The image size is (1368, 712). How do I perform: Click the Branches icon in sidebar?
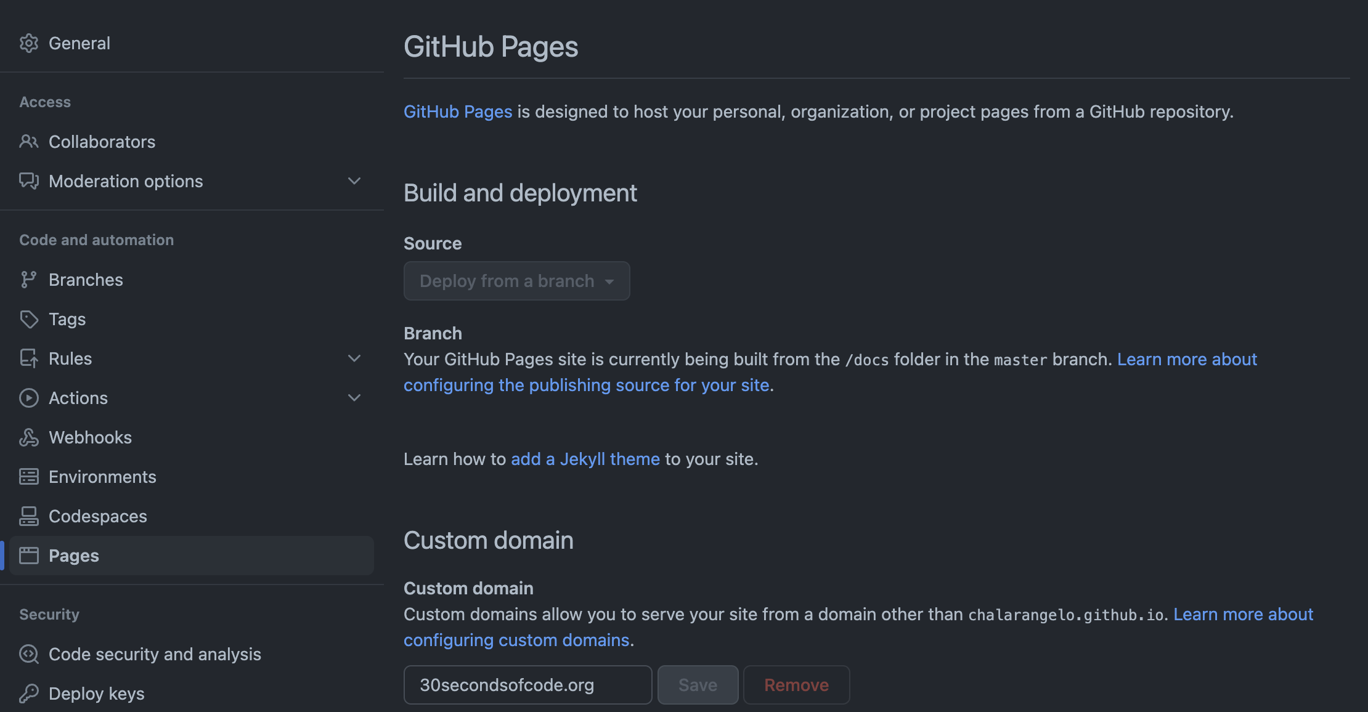28,280
